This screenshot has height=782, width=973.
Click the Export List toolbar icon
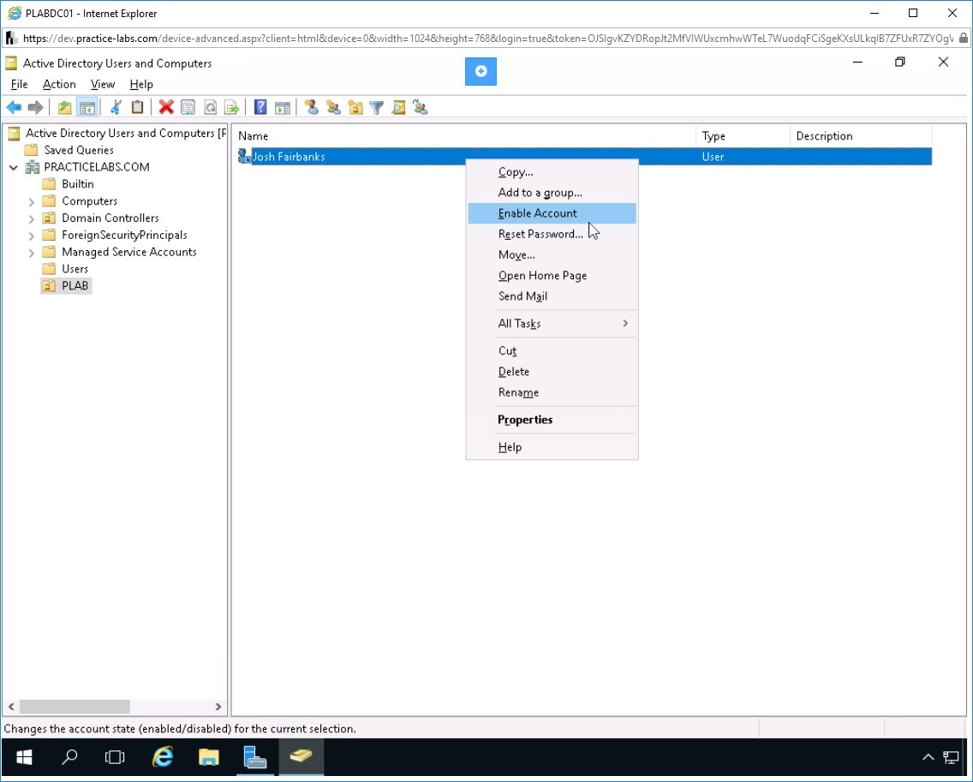coord(231,107)
